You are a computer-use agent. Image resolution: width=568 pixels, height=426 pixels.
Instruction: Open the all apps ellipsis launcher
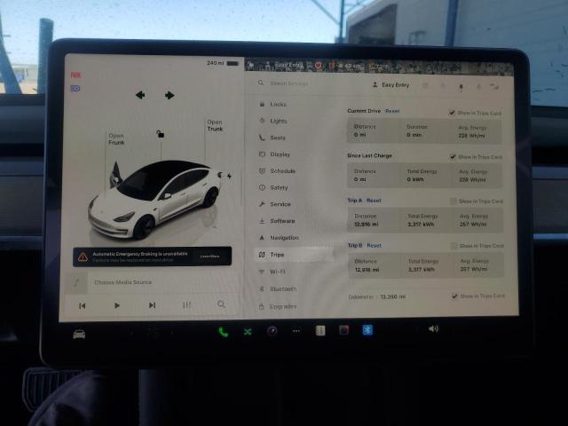click(x=296, y=331)
